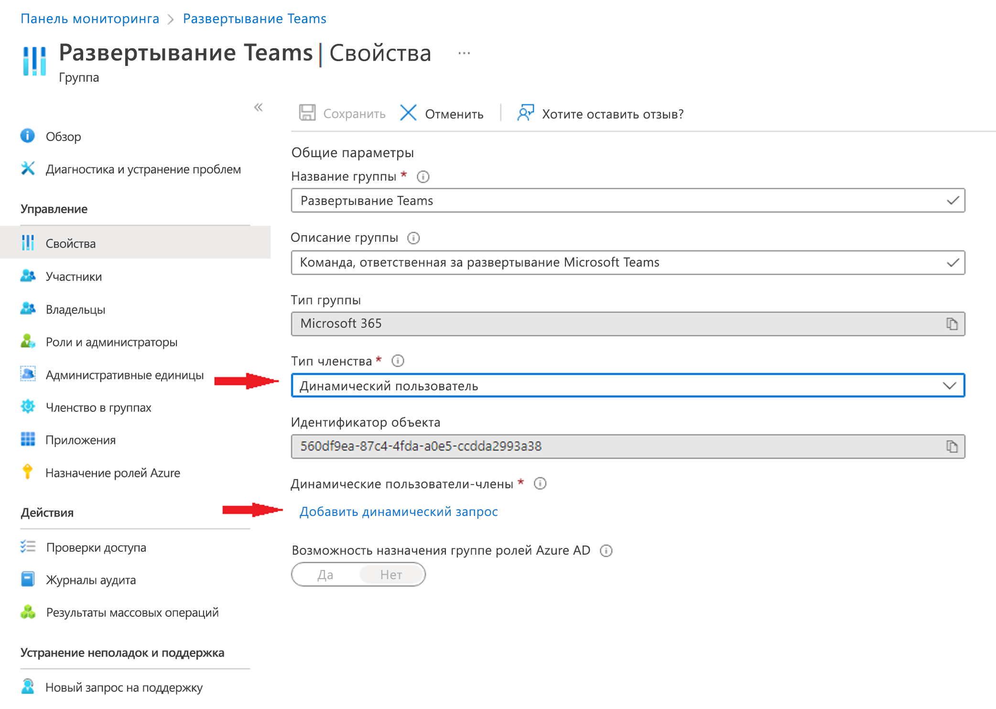Click the Audit logs book icon
This screenshot has height=709, width=996.
point(28,579)
